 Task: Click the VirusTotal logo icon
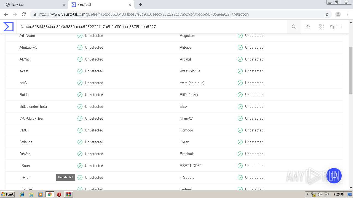(8, 27)
